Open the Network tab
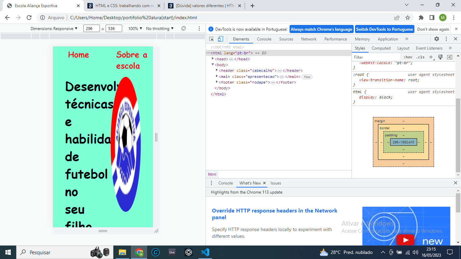The width and height of the screenshot is (461, 259). click(x=309, y=39)
